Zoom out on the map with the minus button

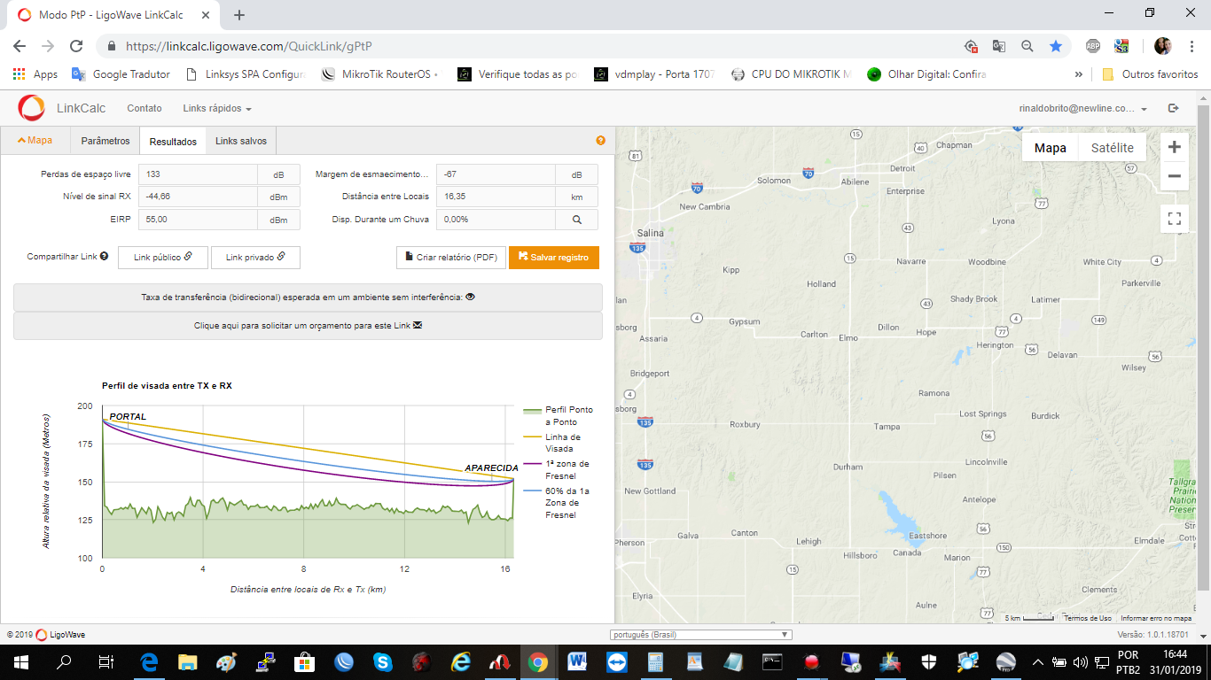coord(1175,175)
